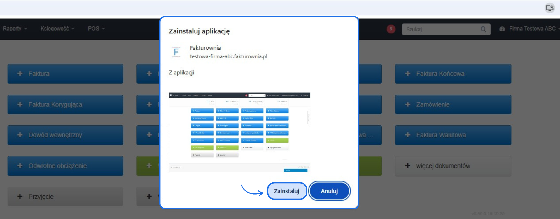This screenshot has width=560, height=219.
Task: Create a new Dowód wewnętrzny
Action: point(65,135)
